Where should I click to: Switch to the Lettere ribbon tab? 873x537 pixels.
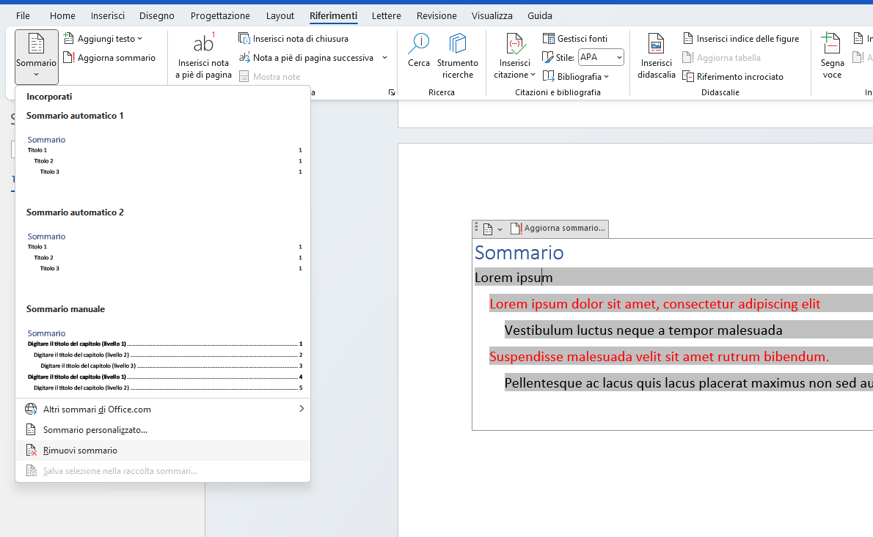[387, 15]
